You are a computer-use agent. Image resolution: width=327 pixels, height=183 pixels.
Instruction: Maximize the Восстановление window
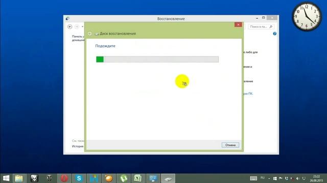[x=264, y=18]
